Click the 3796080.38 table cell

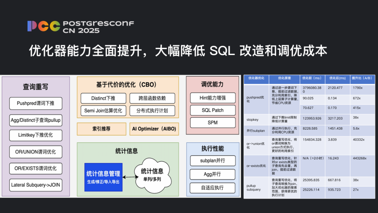point(312,89)
